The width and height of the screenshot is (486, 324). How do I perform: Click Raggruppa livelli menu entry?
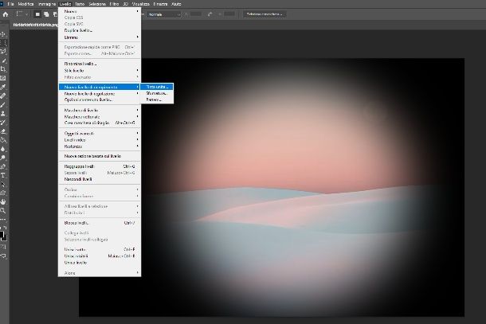[x=100, y=166]
